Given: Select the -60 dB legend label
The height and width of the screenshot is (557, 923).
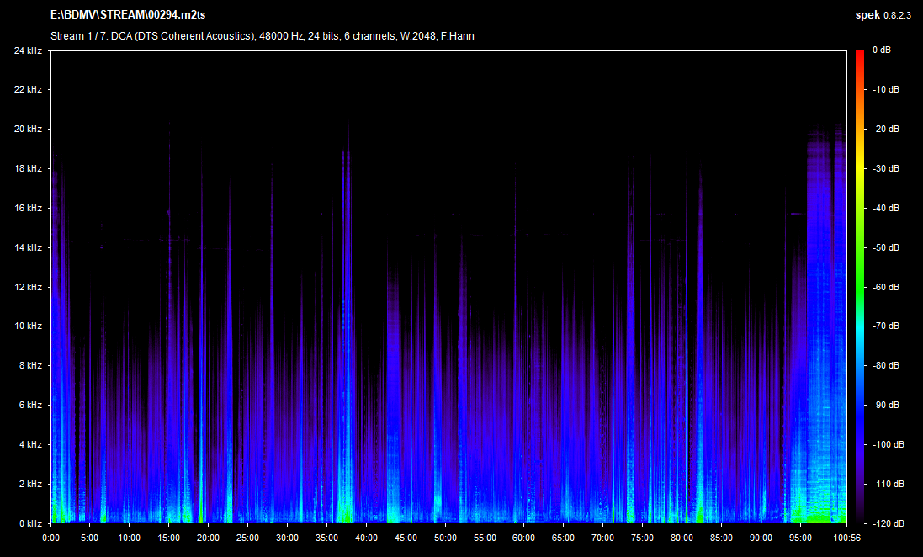Looking at the screenshot, I should [885, 287].
